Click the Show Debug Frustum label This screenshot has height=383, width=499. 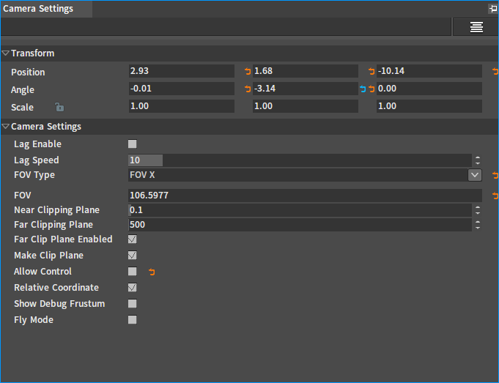coord(59,304)
